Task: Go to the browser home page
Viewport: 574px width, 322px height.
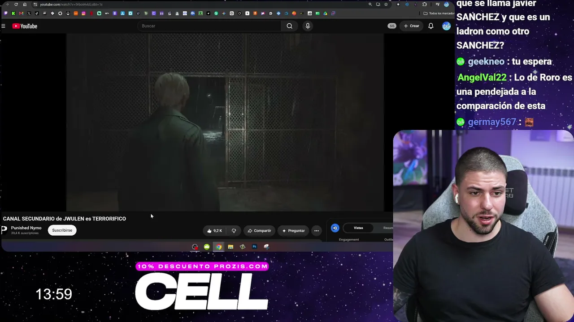Action: point(25,4)
